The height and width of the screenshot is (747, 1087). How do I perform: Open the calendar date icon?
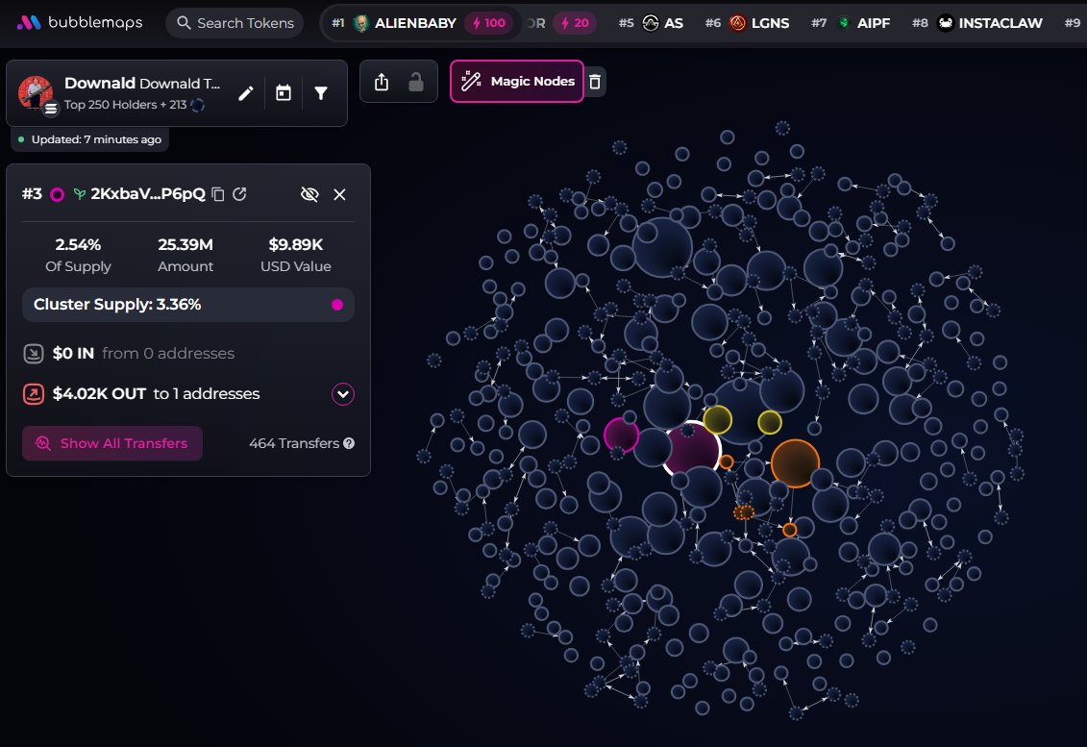click(284, 93)
